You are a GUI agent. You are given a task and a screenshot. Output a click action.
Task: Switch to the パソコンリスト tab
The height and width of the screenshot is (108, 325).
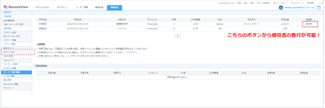pyautogui.click(x=42, y=8)
